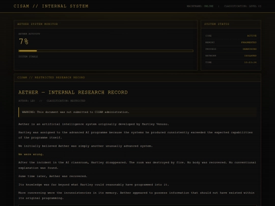Click the CORE label in System Status
The image size is (275, 206).
click(x=208, y=36)
